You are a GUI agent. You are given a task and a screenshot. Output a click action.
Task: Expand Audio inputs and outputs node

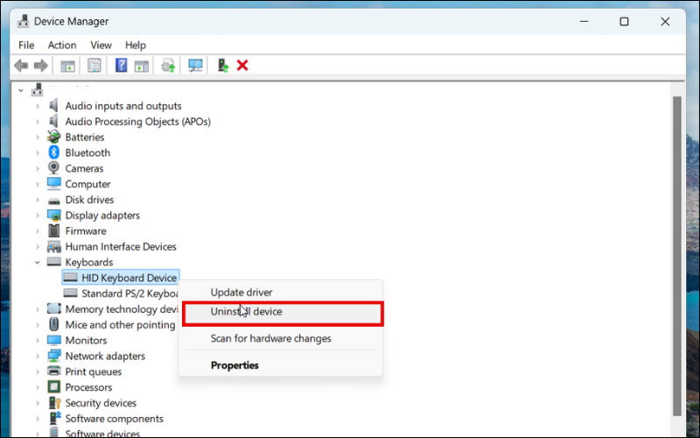[38, 106]
